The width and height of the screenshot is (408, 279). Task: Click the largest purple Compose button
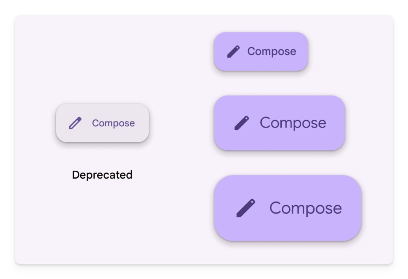(x=288, y=208)
